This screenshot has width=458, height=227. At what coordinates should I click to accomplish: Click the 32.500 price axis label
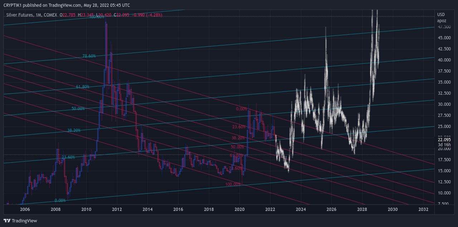[444, 93]
